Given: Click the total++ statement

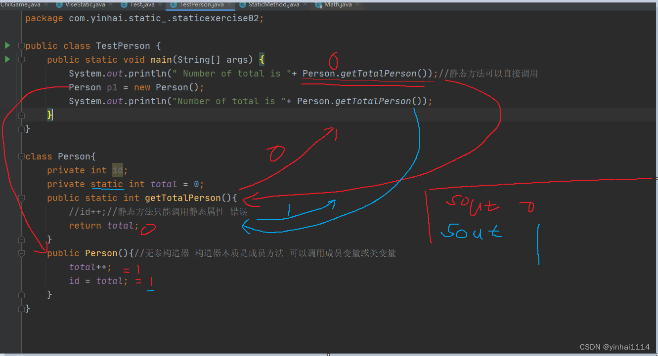Looking at the screenshot, I should tap(90, 267).
